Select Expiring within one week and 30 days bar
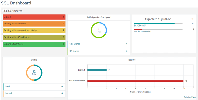The width and height of the screenshot is (198, 100). click(x=34, y=31)
